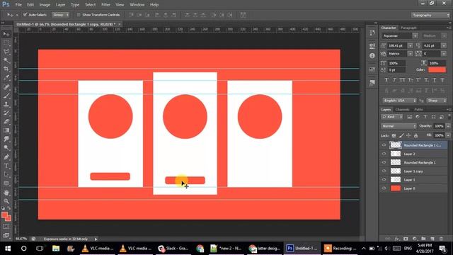Create a new adjustment layer
The image size is (453, 255).
pyautogui.click(x=415, y=239)
